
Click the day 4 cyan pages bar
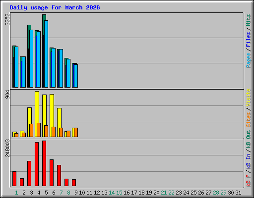tap(39, 59)
